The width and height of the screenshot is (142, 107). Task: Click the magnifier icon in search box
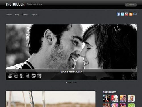pos(127,5)
